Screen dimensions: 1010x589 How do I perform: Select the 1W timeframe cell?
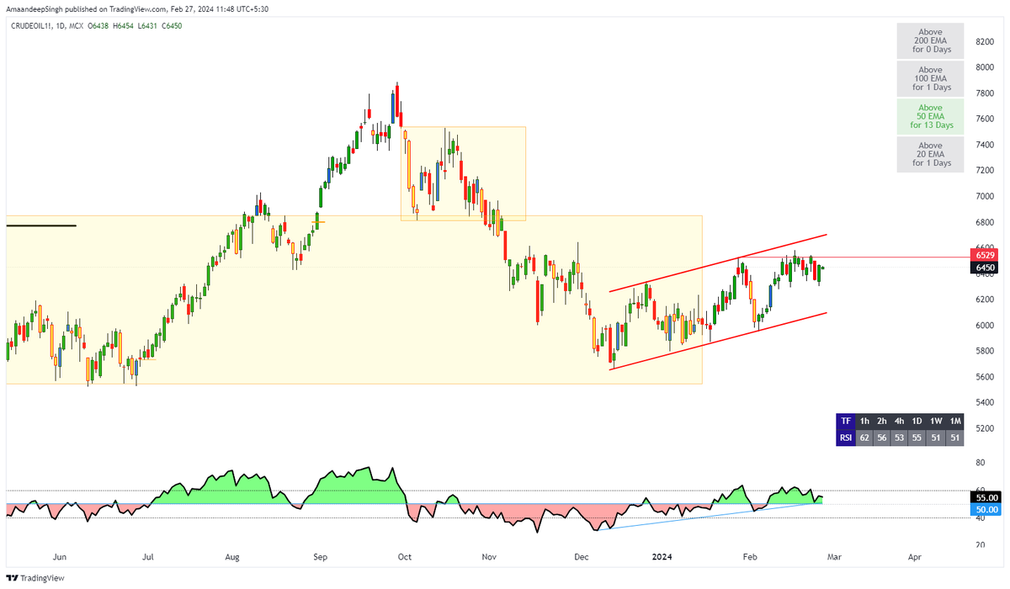936,421
